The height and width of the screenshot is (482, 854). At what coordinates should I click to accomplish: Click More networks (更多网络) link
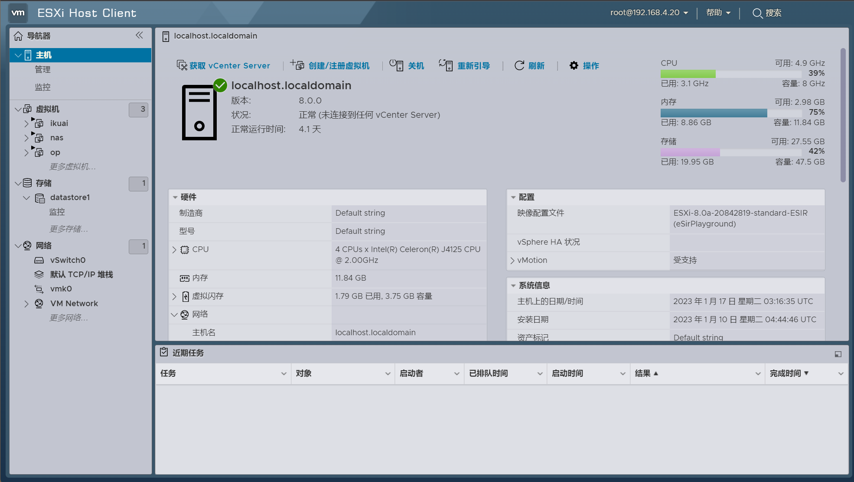click(68, 318)
